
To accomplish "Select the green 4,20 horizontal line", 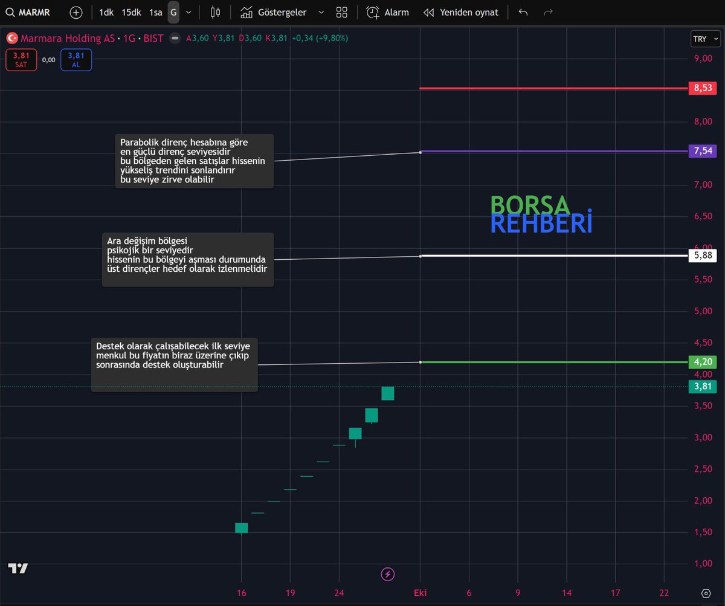I will click(x=553, y=362).
